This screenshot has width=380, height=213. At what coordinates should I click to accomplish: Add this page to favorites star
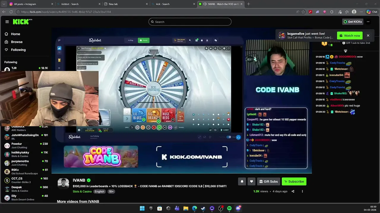[x=303, y=12]
